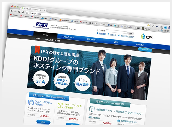Select the シェアードプラン cube icon
The width and height of the screenshot is (172, 127).
32,104
